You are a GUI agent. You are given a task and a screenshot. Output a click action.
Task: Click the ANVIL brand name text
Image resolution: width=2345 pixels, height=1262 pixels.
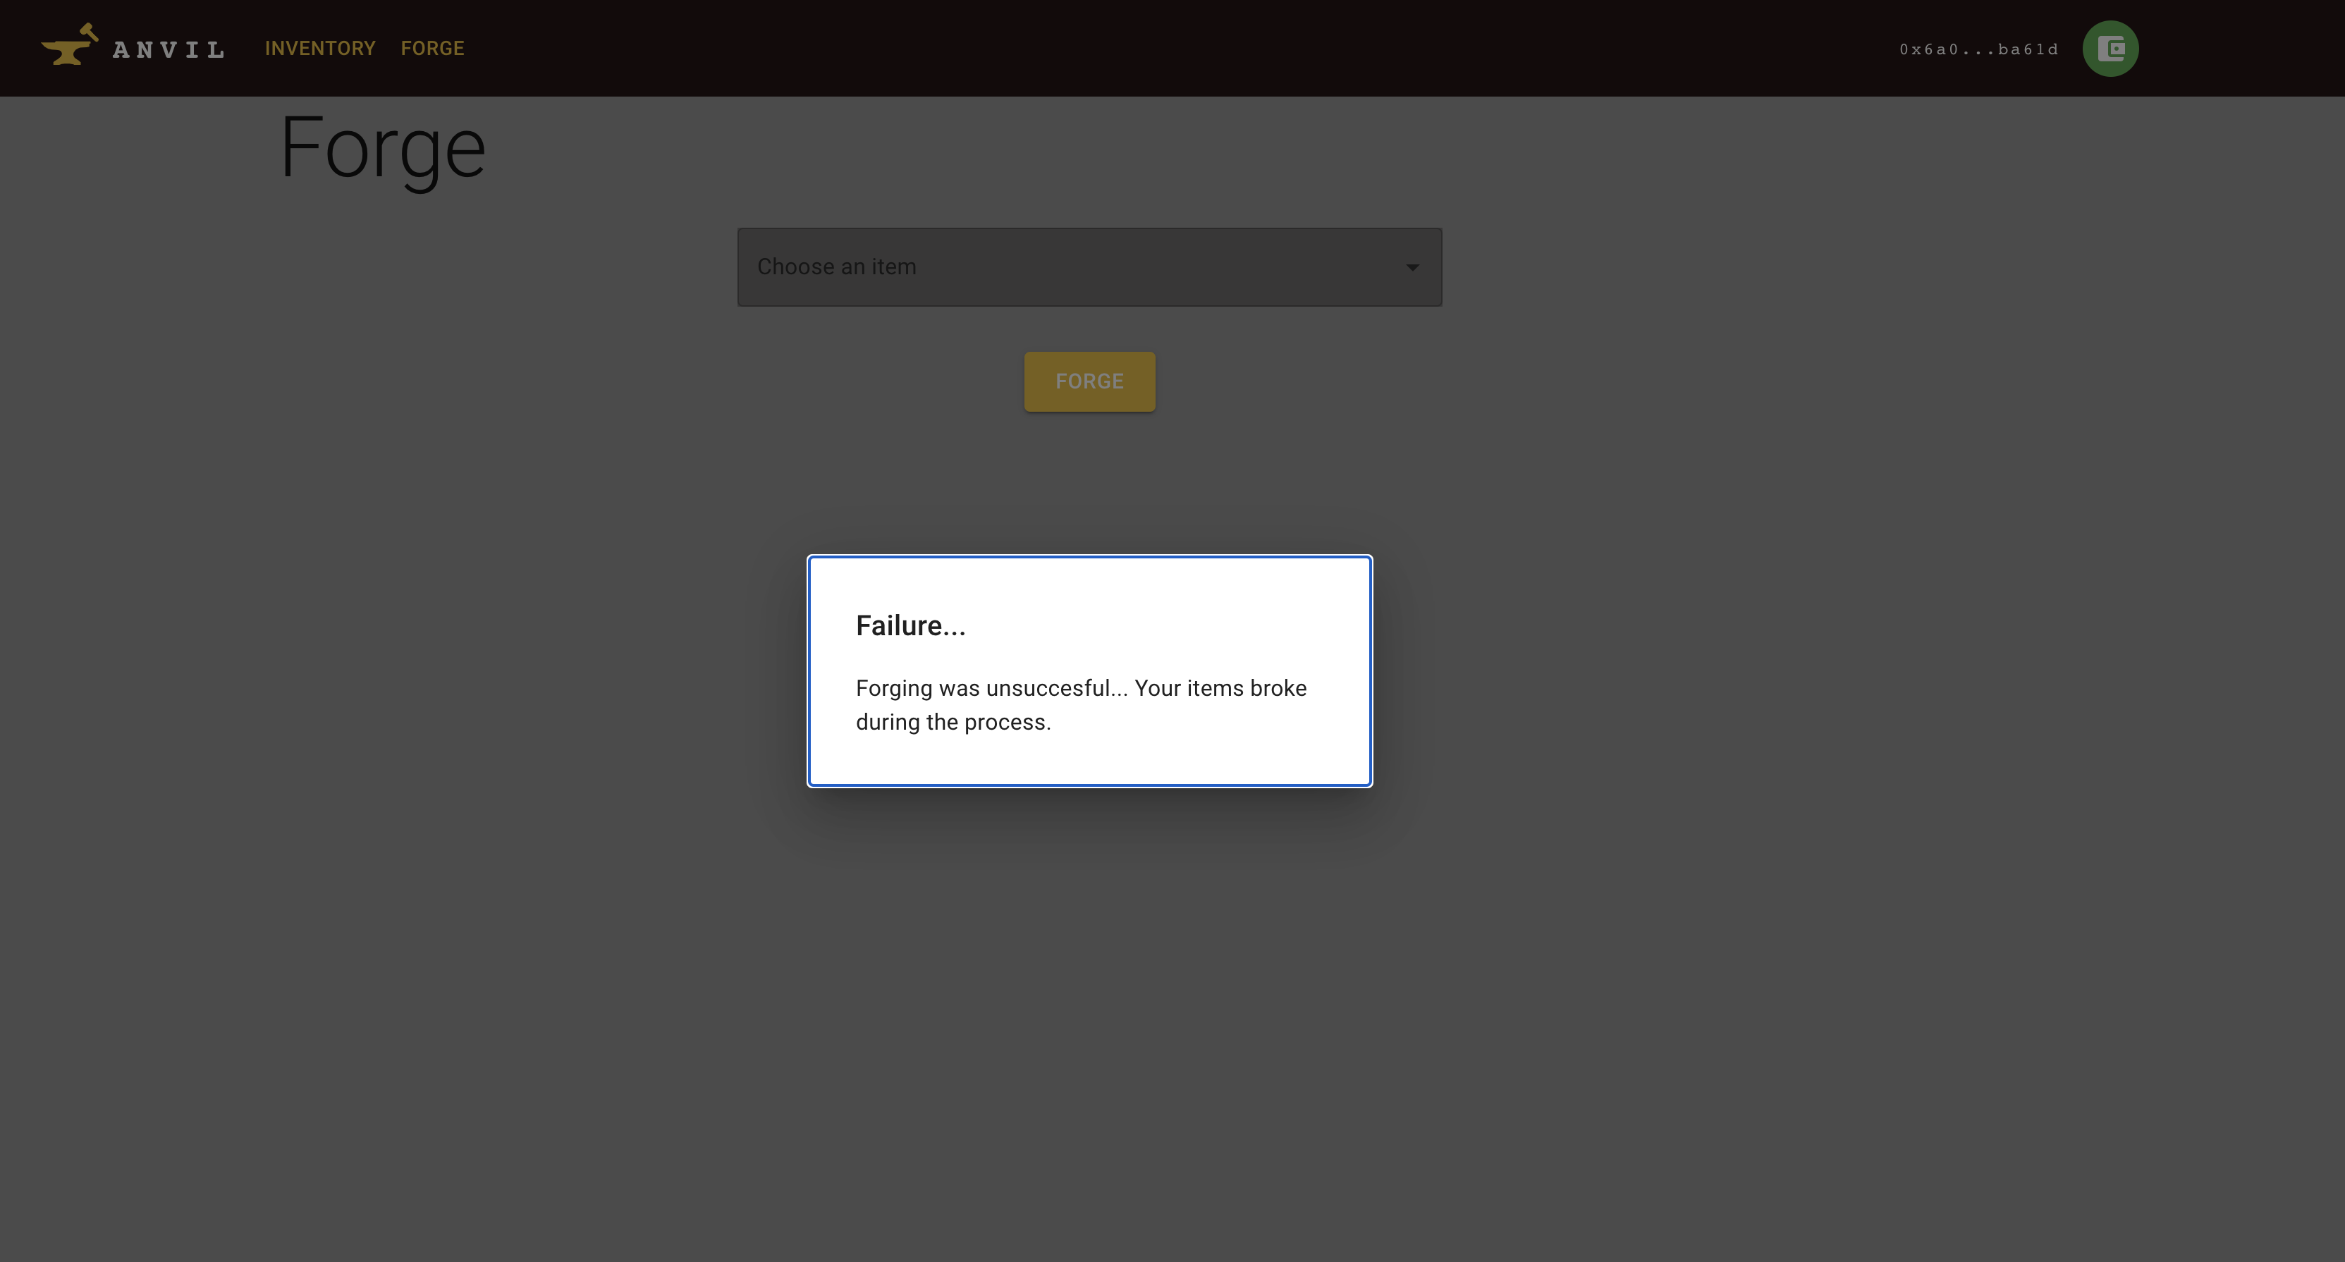[x=169, y=50]
